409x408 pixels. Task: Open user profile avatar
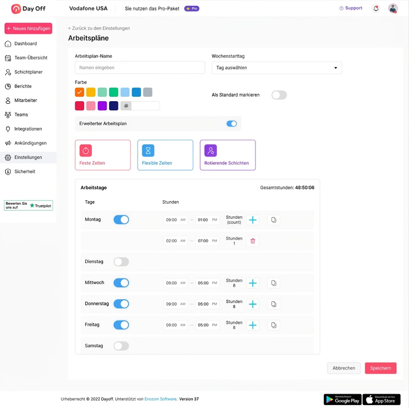pos(393,9)
